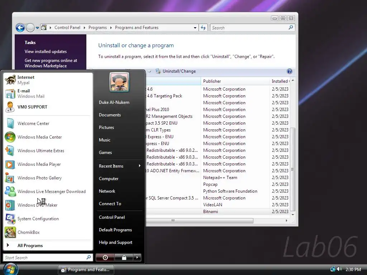This screenshot has height=275, width=367.
Task: Open VM0 SUPPORT shortcut icon
Action: point(10,107)
